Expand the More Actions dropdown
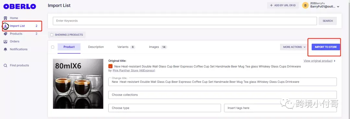The height and width of the screenshot is (119, 350). click(x=294, y=47)
